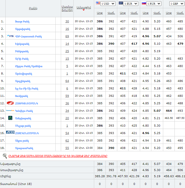Viewport: 185px width, 188px height.
Task: Click the Տատանում (Մրտ 18) row label
Action: click(x=16, y=184)
